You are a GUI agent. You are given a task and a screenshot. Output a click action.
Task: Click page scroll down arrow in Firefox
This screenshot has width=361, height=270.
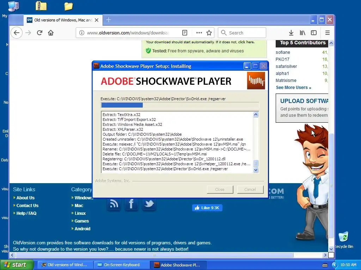pos(331,249)
